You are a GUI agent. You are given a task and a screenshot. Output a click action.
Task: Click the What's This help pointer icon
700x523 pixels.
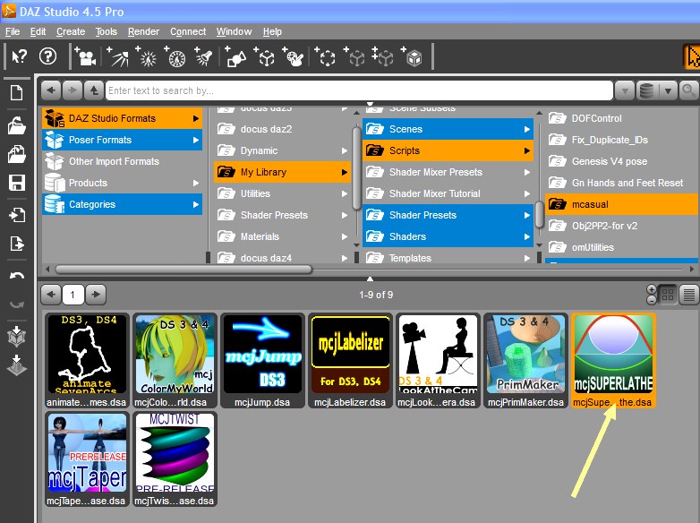(x=19, y=56)
